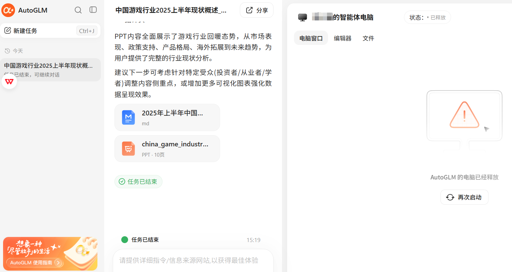Switch to the 文件 tab
This screenshot has width=512, height=272.
tap(368, 38)
